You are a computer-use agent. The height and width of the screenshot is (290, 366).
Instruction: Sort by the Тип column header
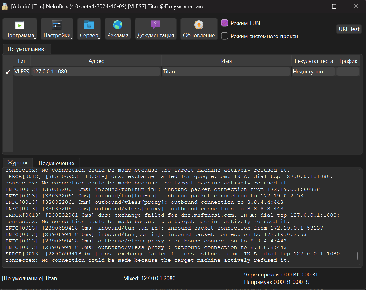pos(22,61)
